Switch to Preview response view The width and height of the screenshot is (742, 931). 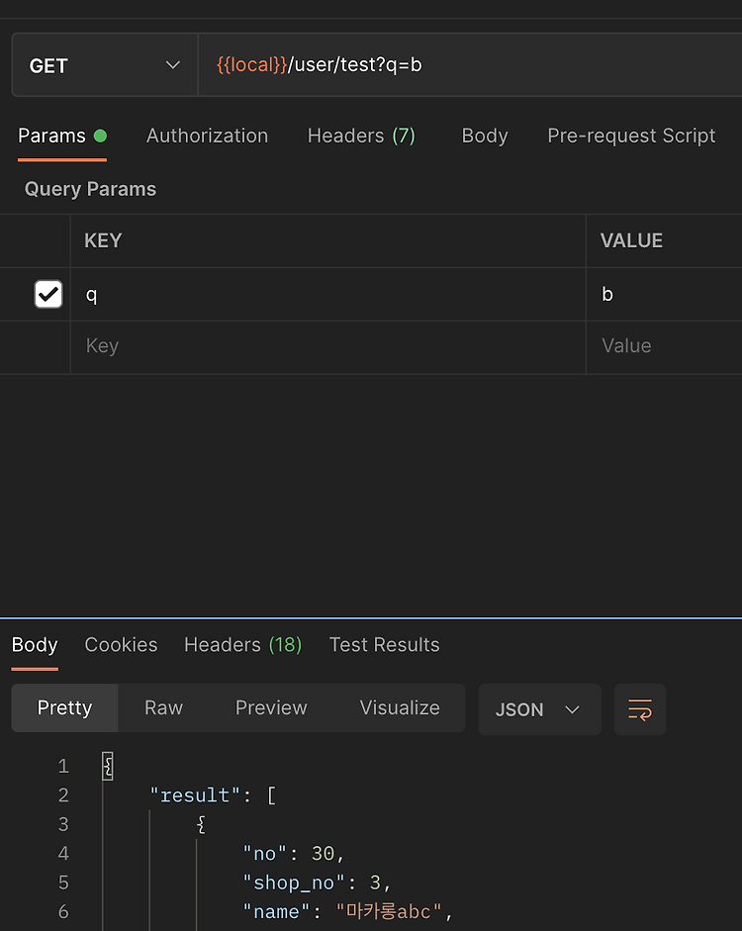[271, 707]
